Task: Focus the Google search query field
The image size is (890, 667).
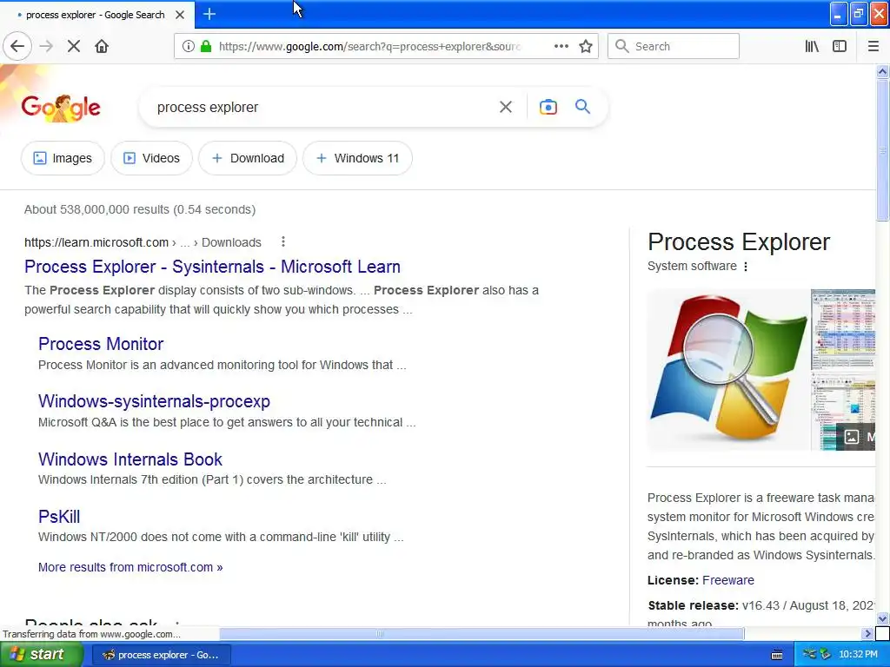Action: [x=323, y=107]
